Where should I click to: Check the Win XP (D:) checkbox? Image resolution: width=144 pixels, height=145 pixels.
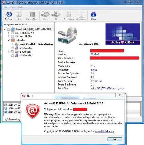click(x=12, y=36)
